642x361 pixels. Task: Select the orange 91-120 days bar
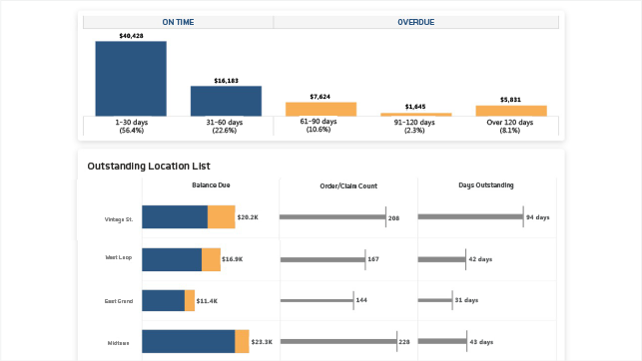(x=416, y=115)
